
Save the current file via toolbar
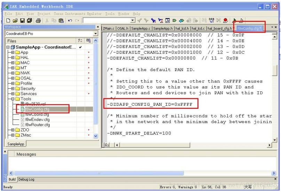point(22,20)
